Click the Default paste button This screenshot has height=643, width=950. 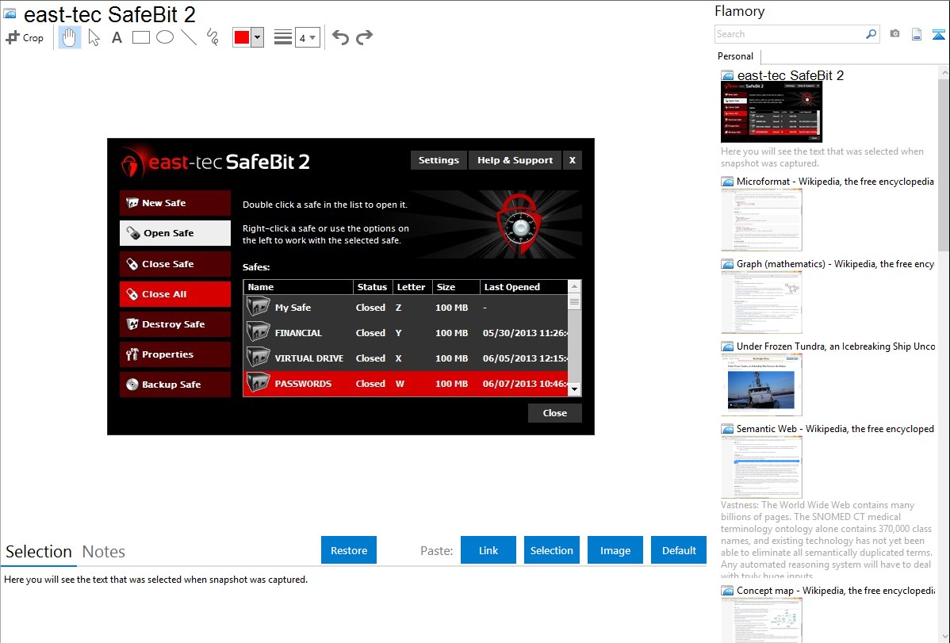point(679,550)
